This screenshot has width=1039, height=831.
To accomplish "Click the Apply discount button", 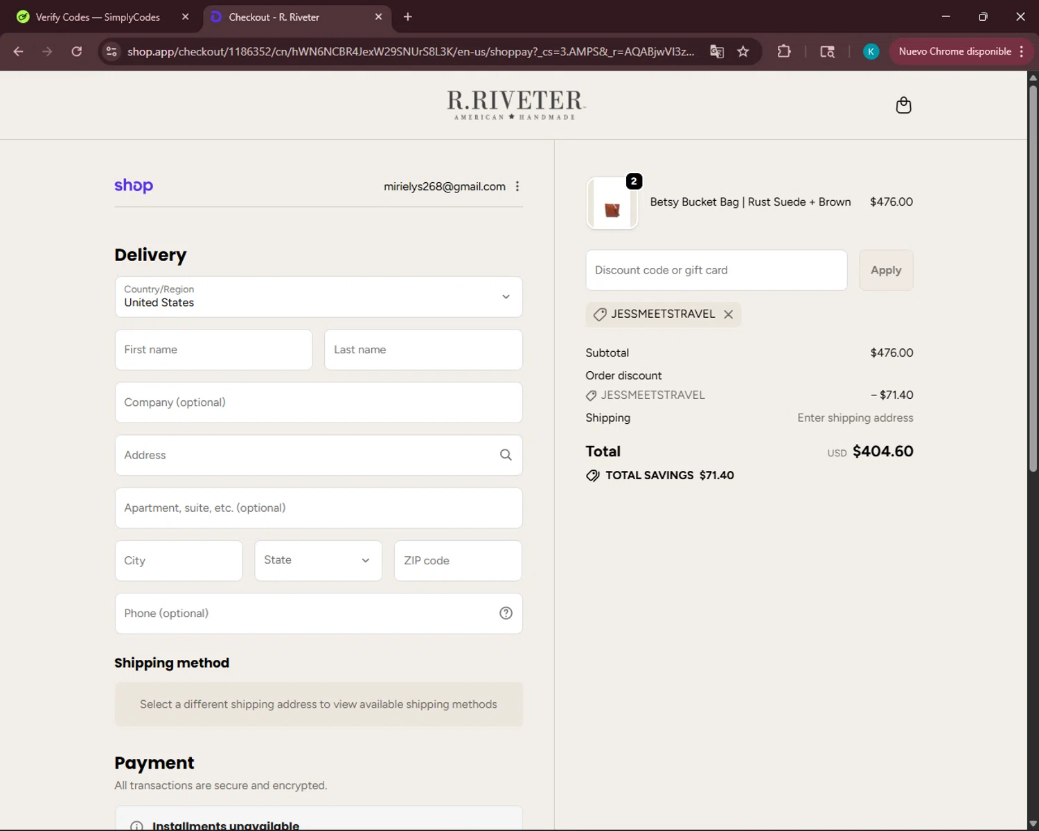I will coord(886,270).
